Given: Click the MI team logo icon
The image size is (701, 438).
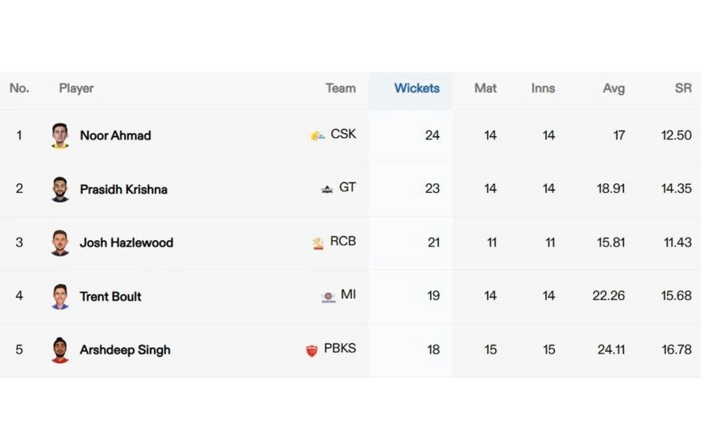Looking at the screenshot, I should [x=328, y=296].
